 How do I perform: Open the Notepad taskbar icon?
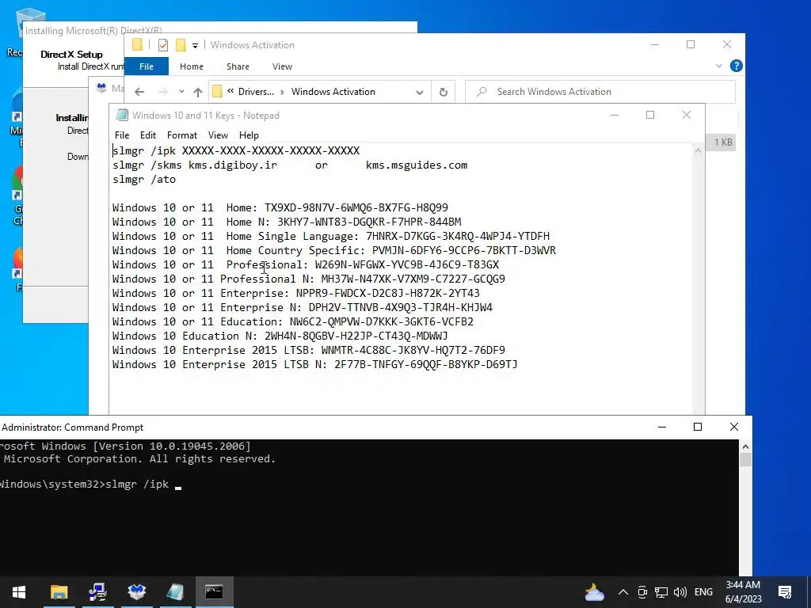tap(175, 592)
